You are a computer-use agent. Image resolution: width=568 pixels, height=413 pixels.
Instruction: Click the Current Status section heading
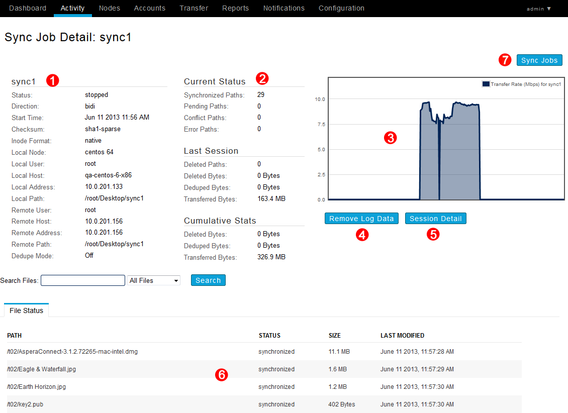[x=215, y=81]
